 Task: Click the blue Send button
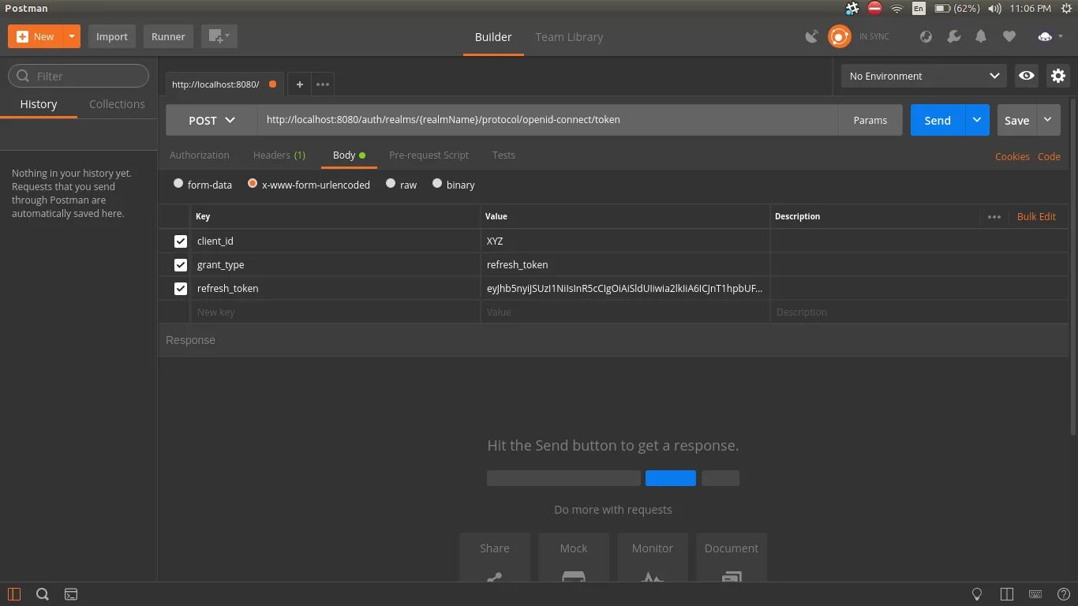938,120
